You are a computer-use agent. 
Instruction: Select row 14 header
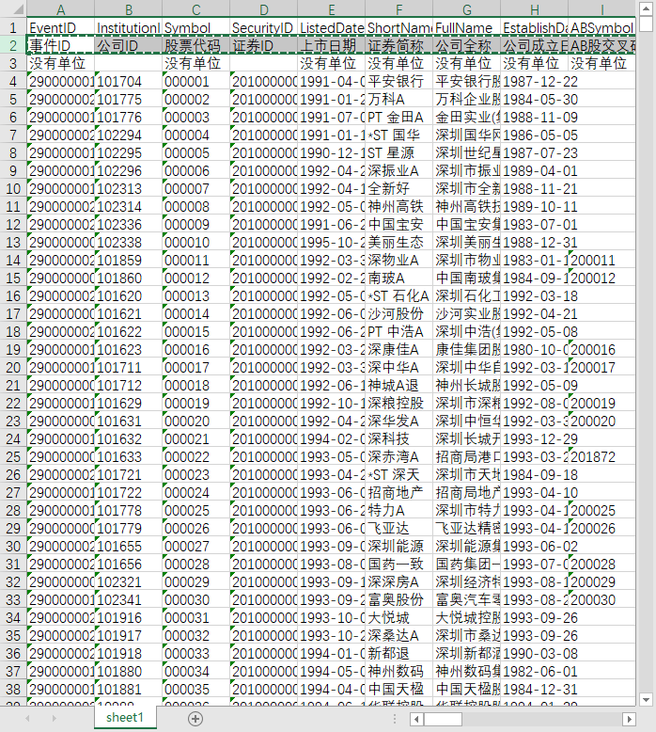(13, 260)
